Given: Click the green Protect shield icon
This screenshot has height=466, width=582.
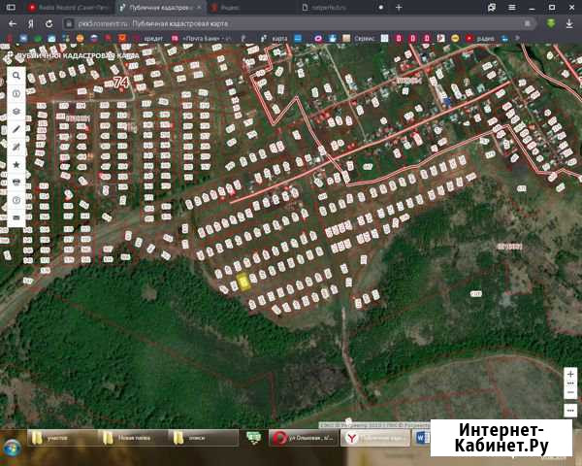Looking at the screenshot, I should [x=551, y=23].
